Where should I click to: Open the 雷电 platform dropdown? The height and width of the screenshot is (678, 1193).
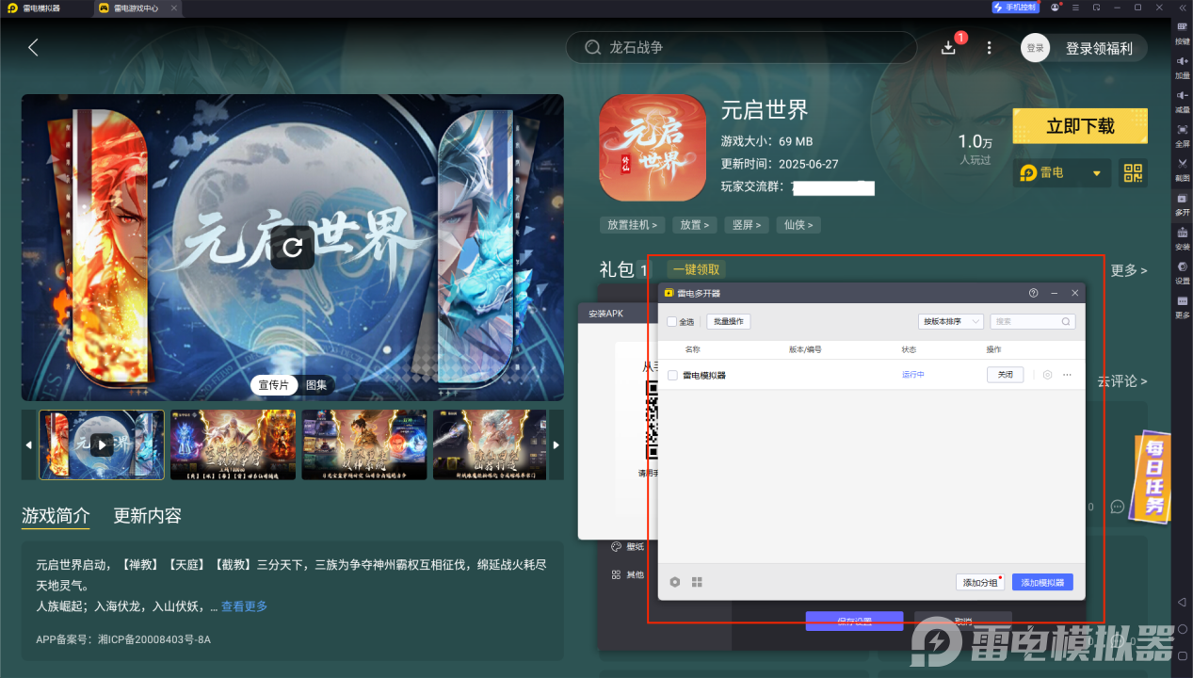(1062, 173)
